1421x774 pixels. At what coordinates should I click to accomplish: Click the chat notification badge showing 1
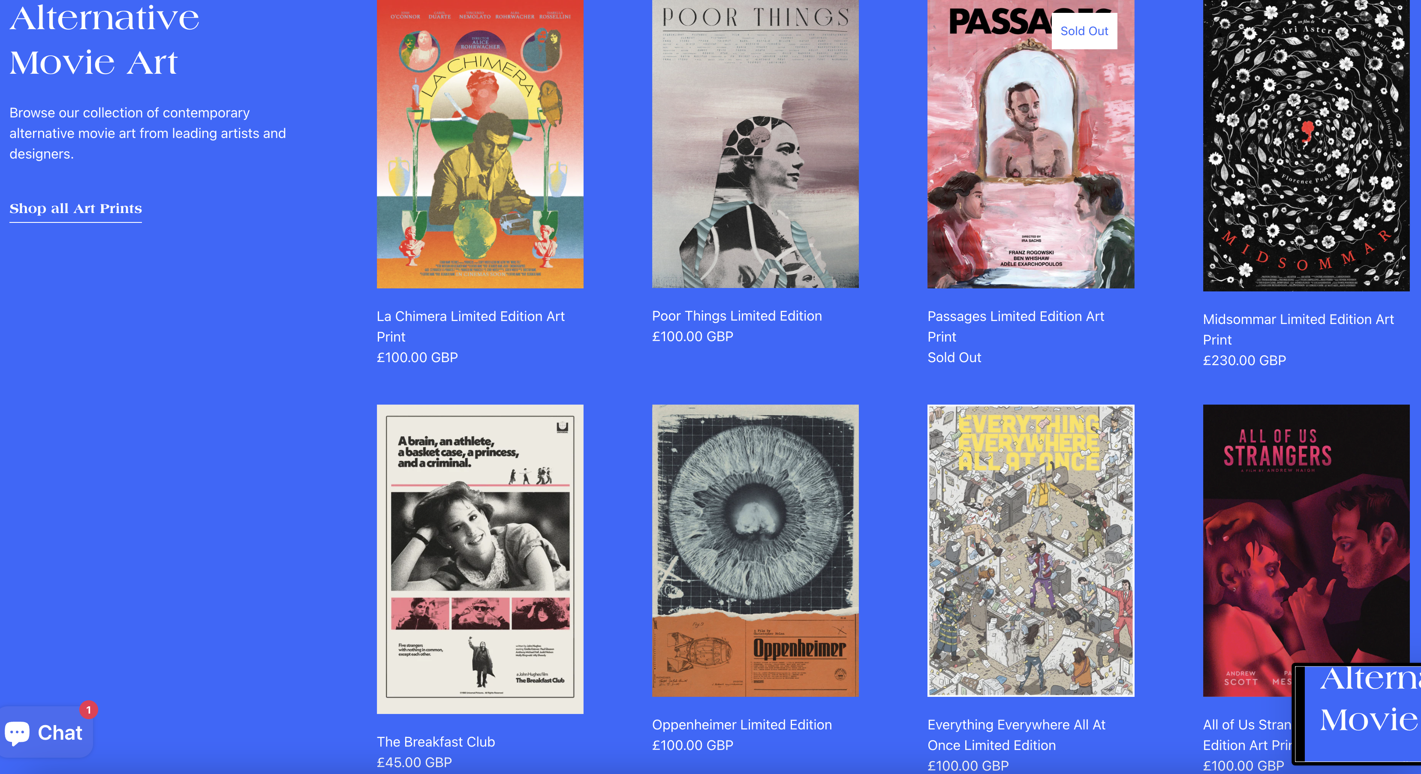click(x=88, y=710)
